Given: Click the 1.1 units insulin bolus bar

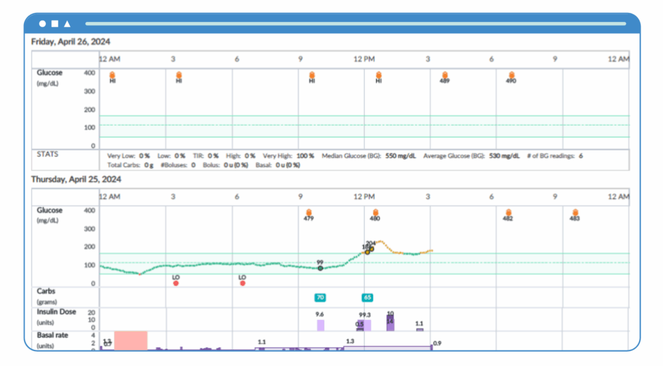Looking at the screenshot, I should pos(420,329).
